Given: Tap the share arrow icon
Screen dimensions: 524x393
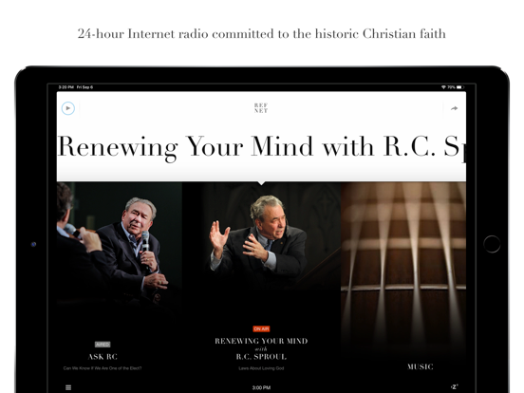Looking at the screenshot, I should 454,108.
